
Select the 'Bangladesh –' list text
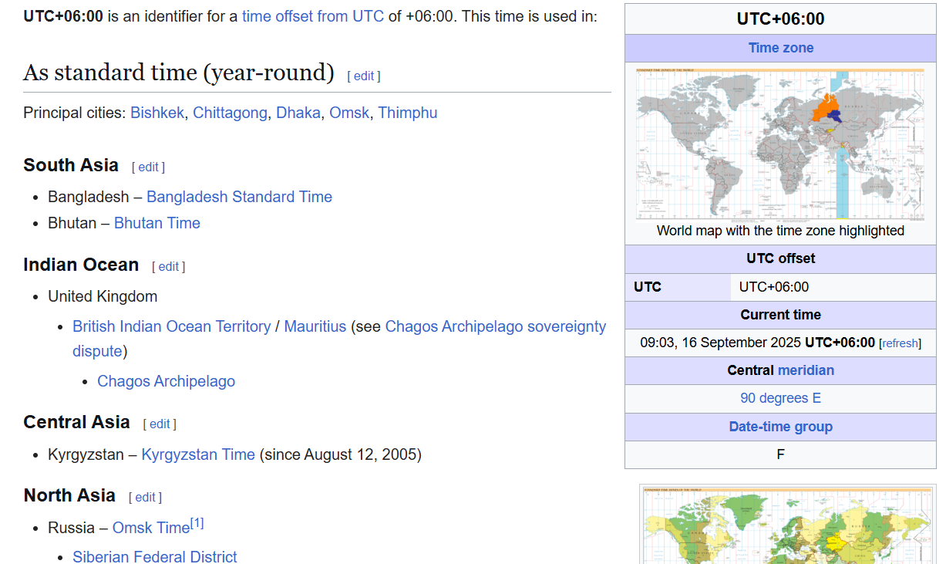96,197
